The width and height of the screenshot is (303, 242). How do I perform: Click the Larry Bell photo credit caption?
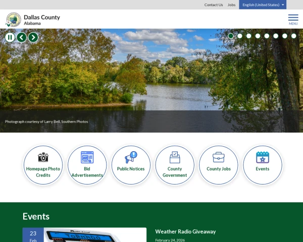[x=46, y=122]
